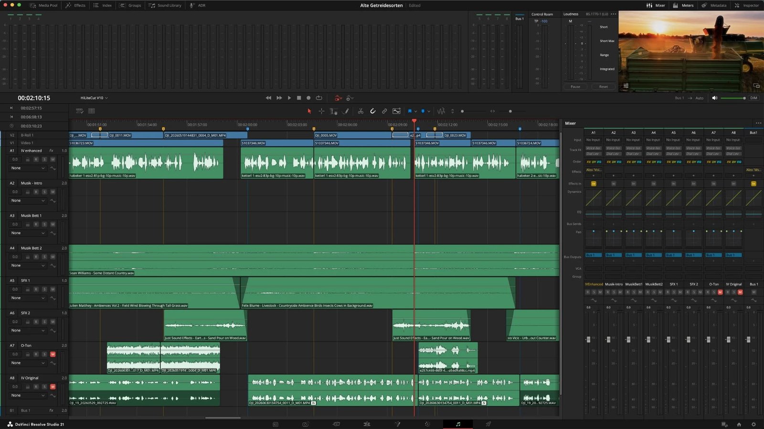Expand the Flag color dropdown arrow
The width and height of the screenshot is (764, 429).
415,111
